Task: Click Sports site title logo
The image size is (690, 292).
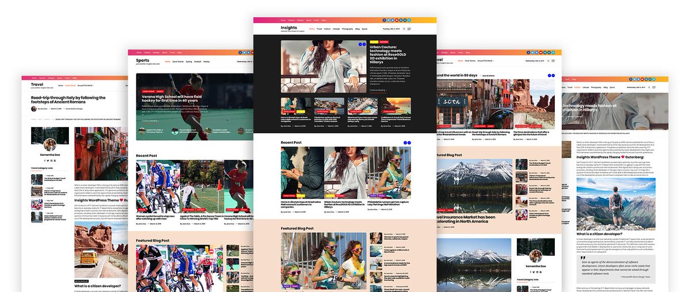Action: coord(142,60)
